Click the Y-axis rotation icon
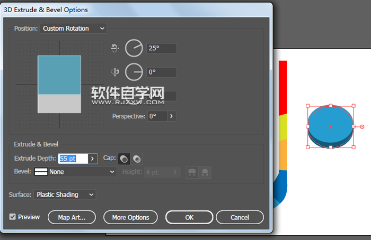371x240 pixels. point(115,72)
